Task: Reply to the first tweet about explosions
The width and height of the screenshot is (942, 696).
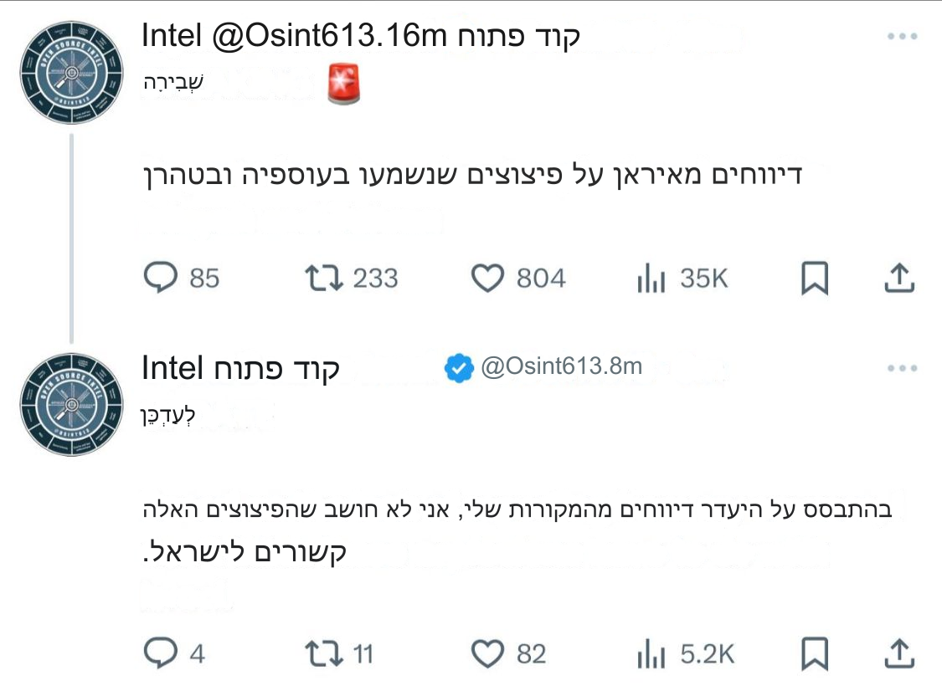Action: [x=162, y=278]
